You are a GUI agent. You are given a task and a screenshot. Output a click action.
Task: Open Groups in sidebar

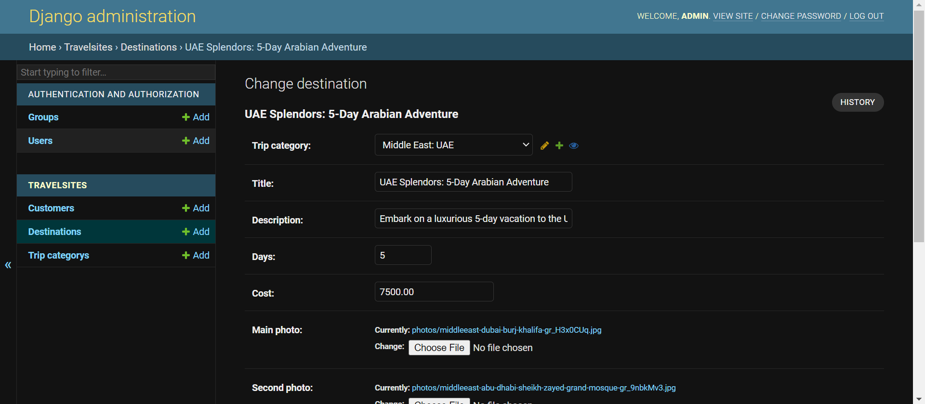coord(43,117)
